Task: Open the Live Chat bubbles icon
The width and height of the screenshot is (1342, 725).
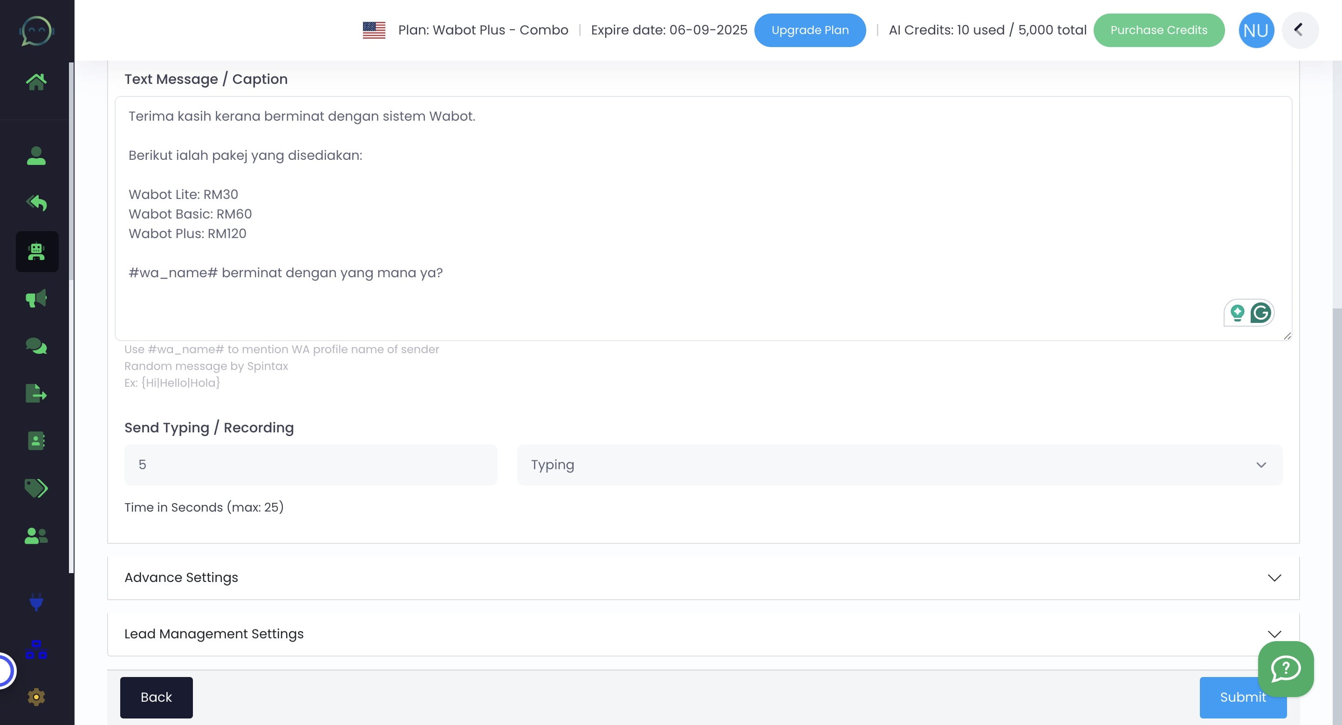Action: 36,345
